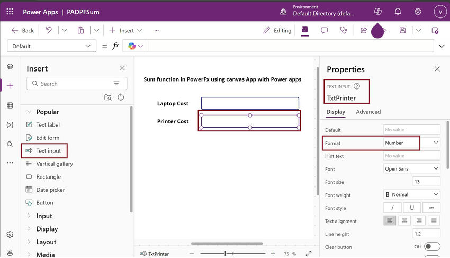This screenshot has height=258, width=450.
Task: Open the Font Open Sans dropdown
Action: tap(412, 168)
